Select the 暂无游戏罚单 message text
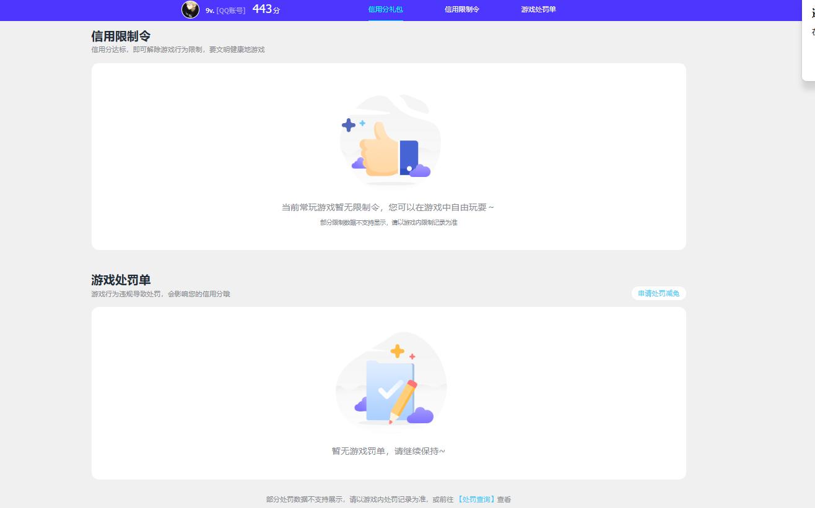Viewport: 815px width, 508px height. click(x=390, y=451)
